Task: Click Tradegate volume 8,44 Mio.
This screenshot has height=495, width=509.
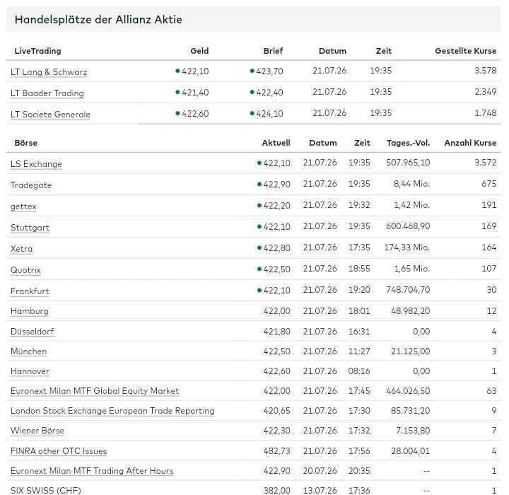Action: point(412,184)
